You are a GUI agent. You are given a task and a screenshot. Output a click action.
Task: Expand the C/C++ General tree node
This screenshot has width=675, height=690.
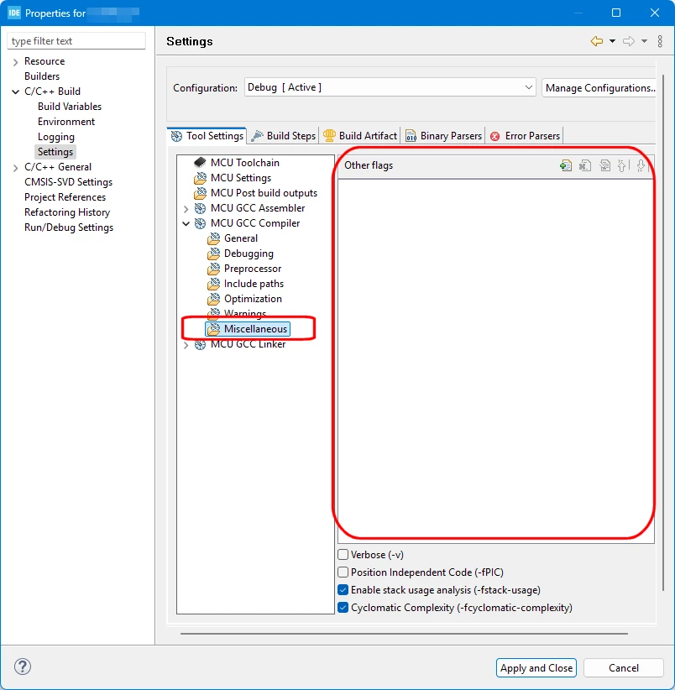point(15,167)
